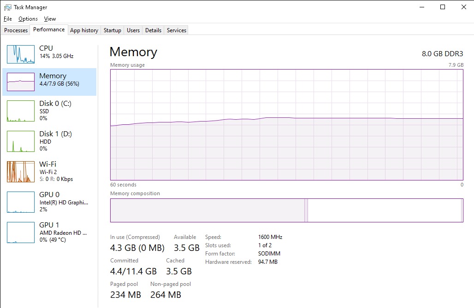
Task: Switch to the App history tab
Action: 84,30
